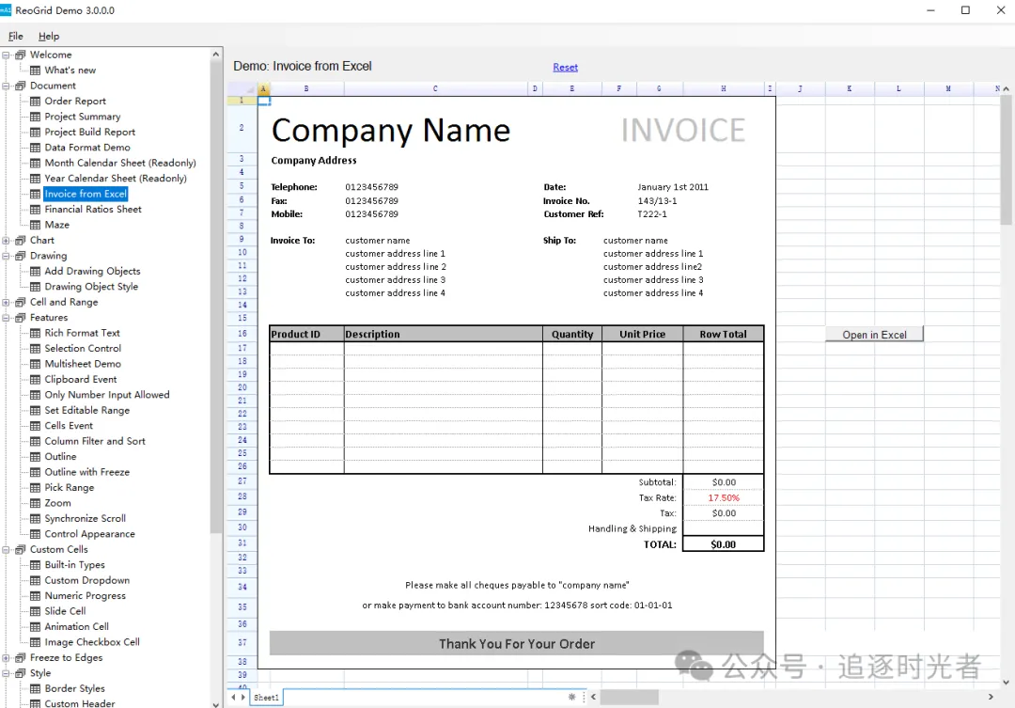Open the Border Styles grid icon
1015x708 pixels.
pos(36,688)
